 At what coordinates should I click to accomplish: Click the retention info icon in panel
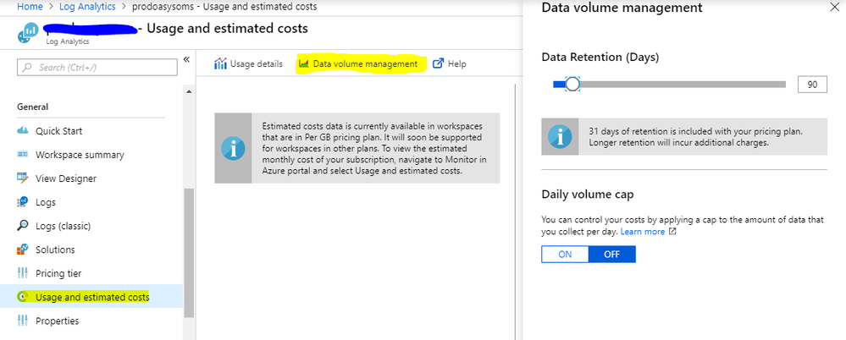pyautogui.click(x=560, y=137)
